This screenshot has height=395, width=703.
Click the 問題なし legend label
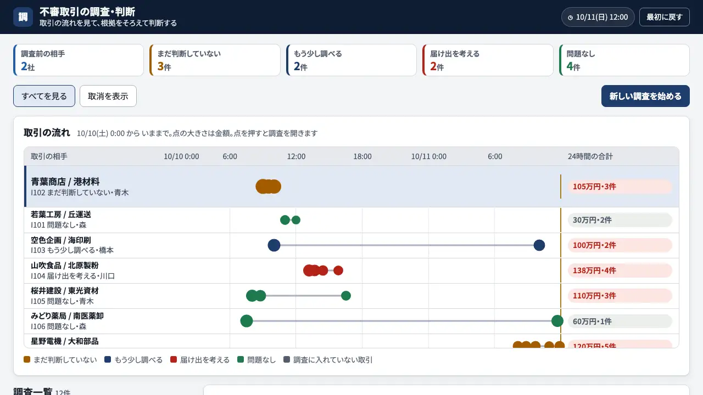pos(262,360)
